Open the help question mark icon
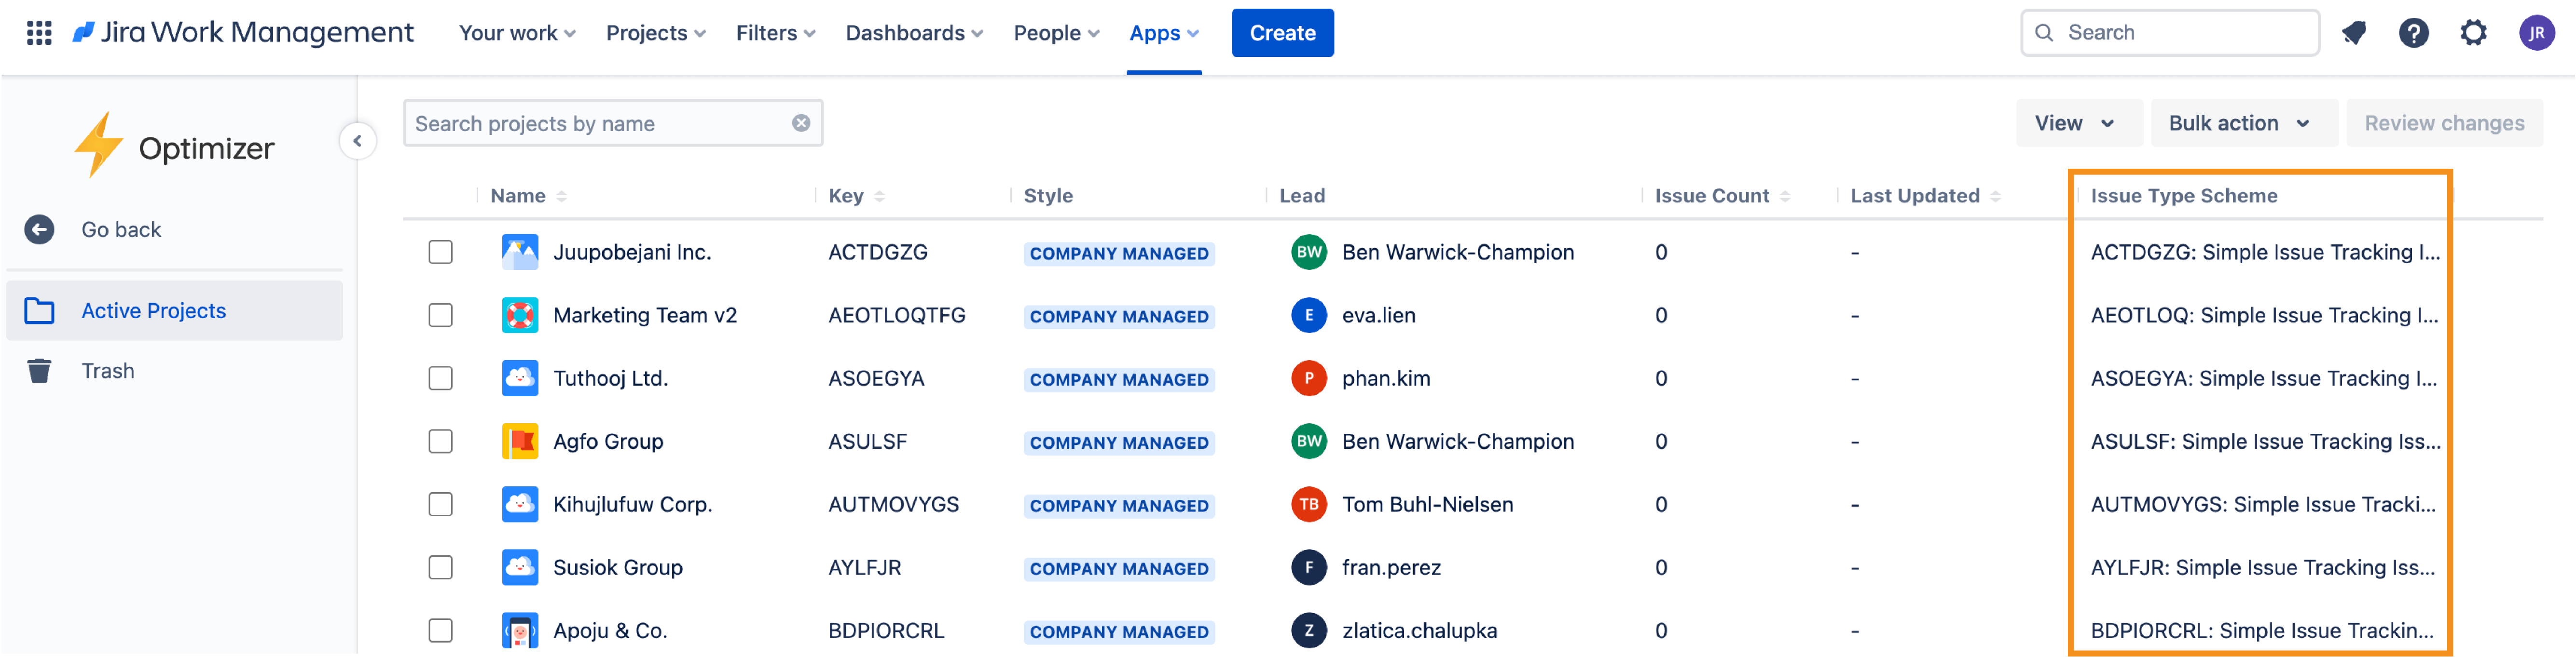2576x657 pixels. click(x=2414, y=33)
